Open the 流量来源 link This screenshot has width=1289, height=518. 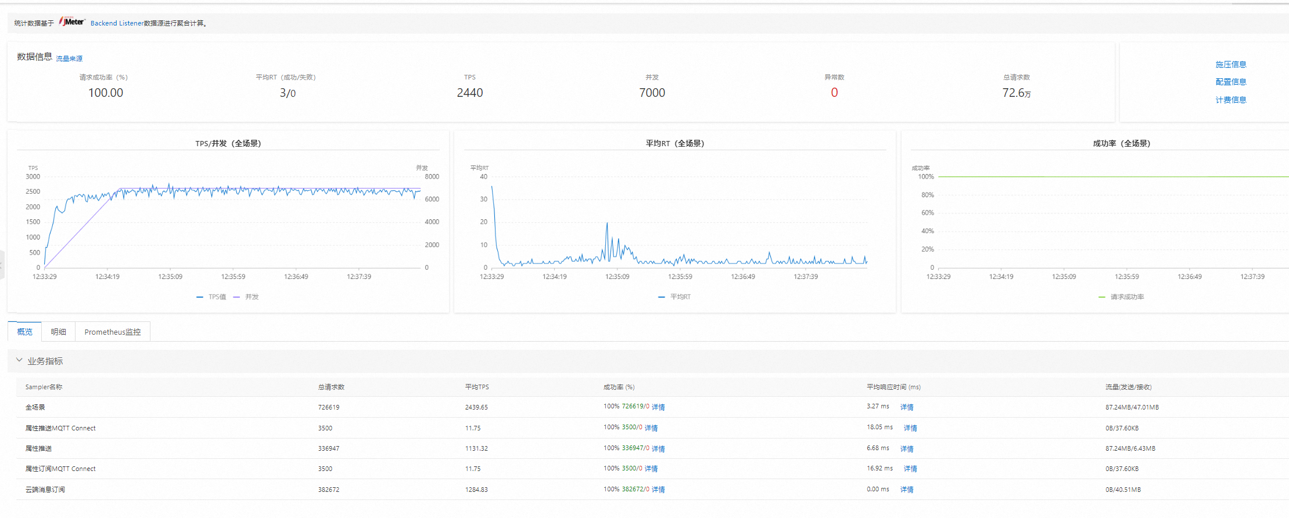(x=69, y=59)
